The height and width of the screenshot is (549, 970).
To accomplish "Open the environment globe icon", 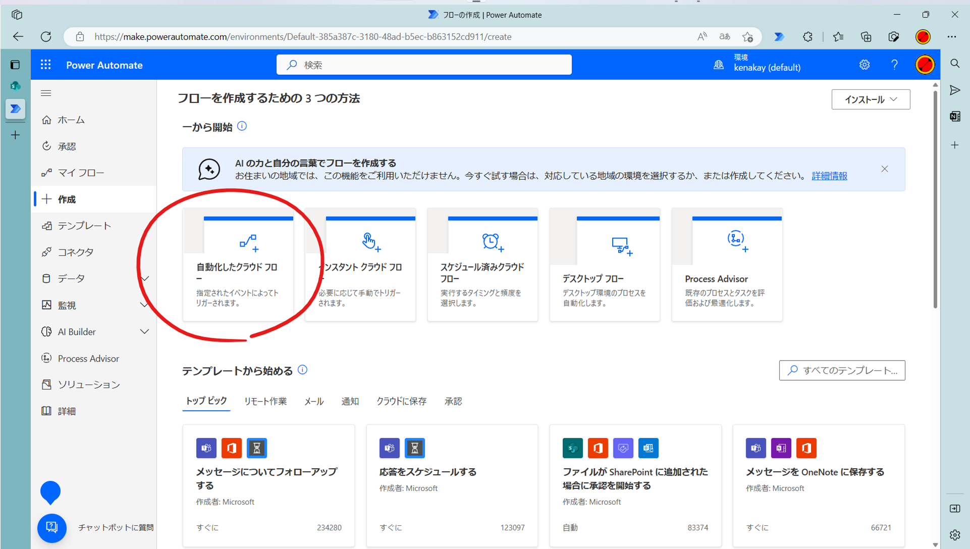I will 718,65.
